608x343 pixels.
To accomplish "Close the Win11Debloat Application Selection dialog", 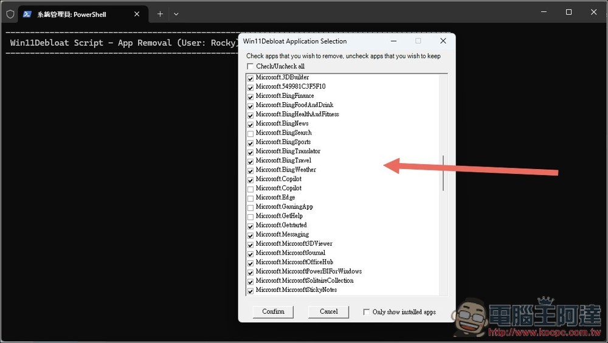I will [443, 41].
